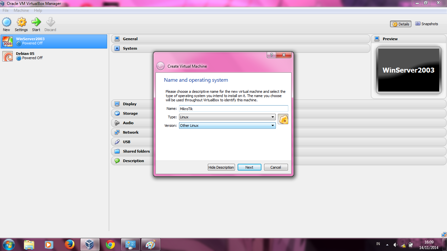The image size is (447, 251).
Task: Open the Help menu
Action: point(38,10)
